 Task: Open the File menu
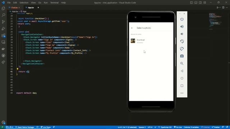pos(9,3)
